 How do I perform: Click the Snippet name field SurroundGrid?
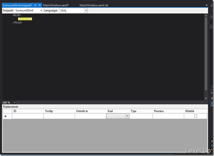(27, 10)
